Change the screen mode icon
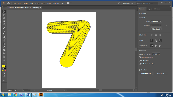This screenshot has height=97, width=173. tap(4, 76)
